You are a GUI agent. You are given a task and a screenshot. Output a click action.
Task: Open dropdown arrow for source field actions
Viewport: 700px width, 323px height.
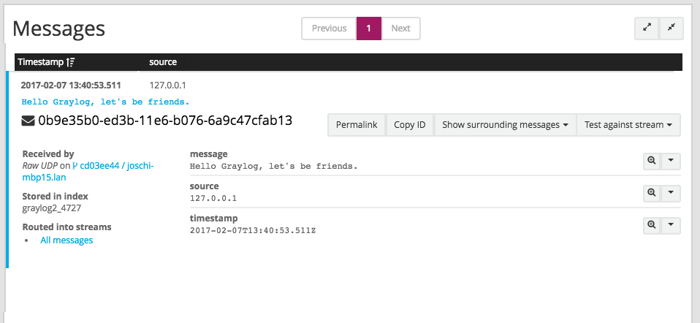click(x=671, y=193)
